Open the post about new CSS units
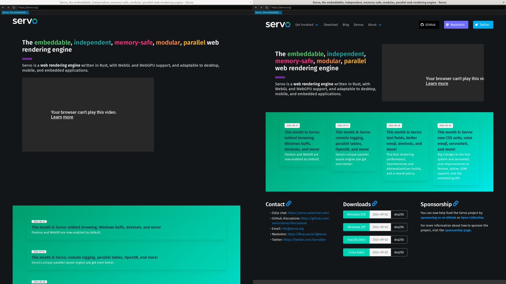This screenshot has height=284, width=506. point(455,141)
